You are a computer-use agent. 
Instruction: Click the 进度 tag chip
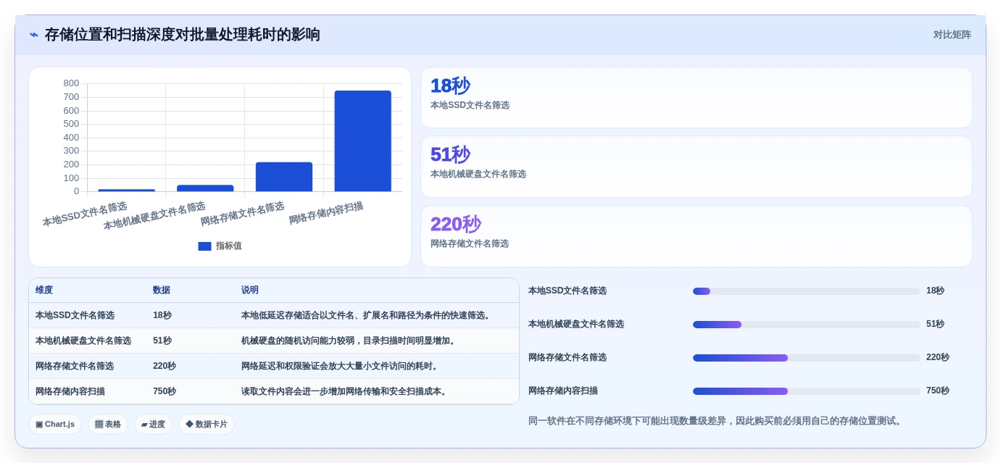tap(153, 425)
